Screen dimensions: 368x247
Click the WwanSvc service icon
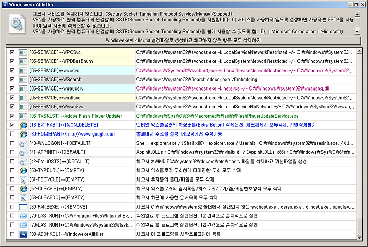[x=23, y=107]
